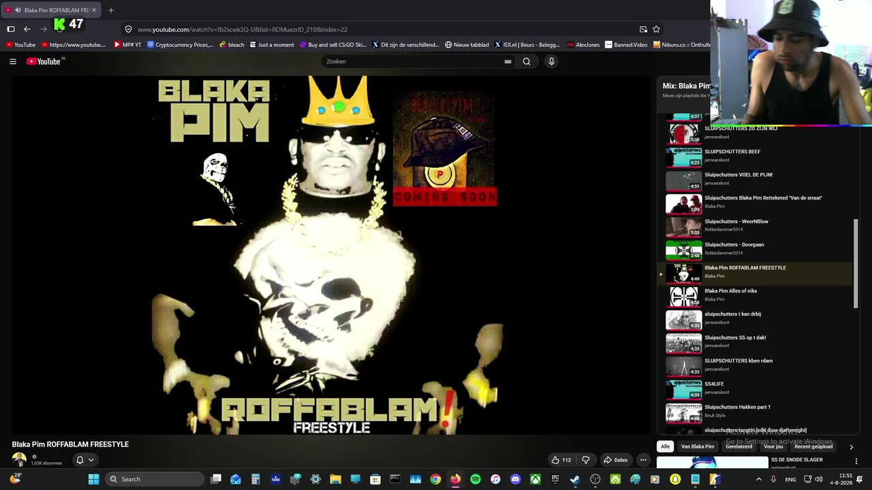The image size is (872, 490).
Task: Open Snapchat from the taskbar
Action: [675, 479]
